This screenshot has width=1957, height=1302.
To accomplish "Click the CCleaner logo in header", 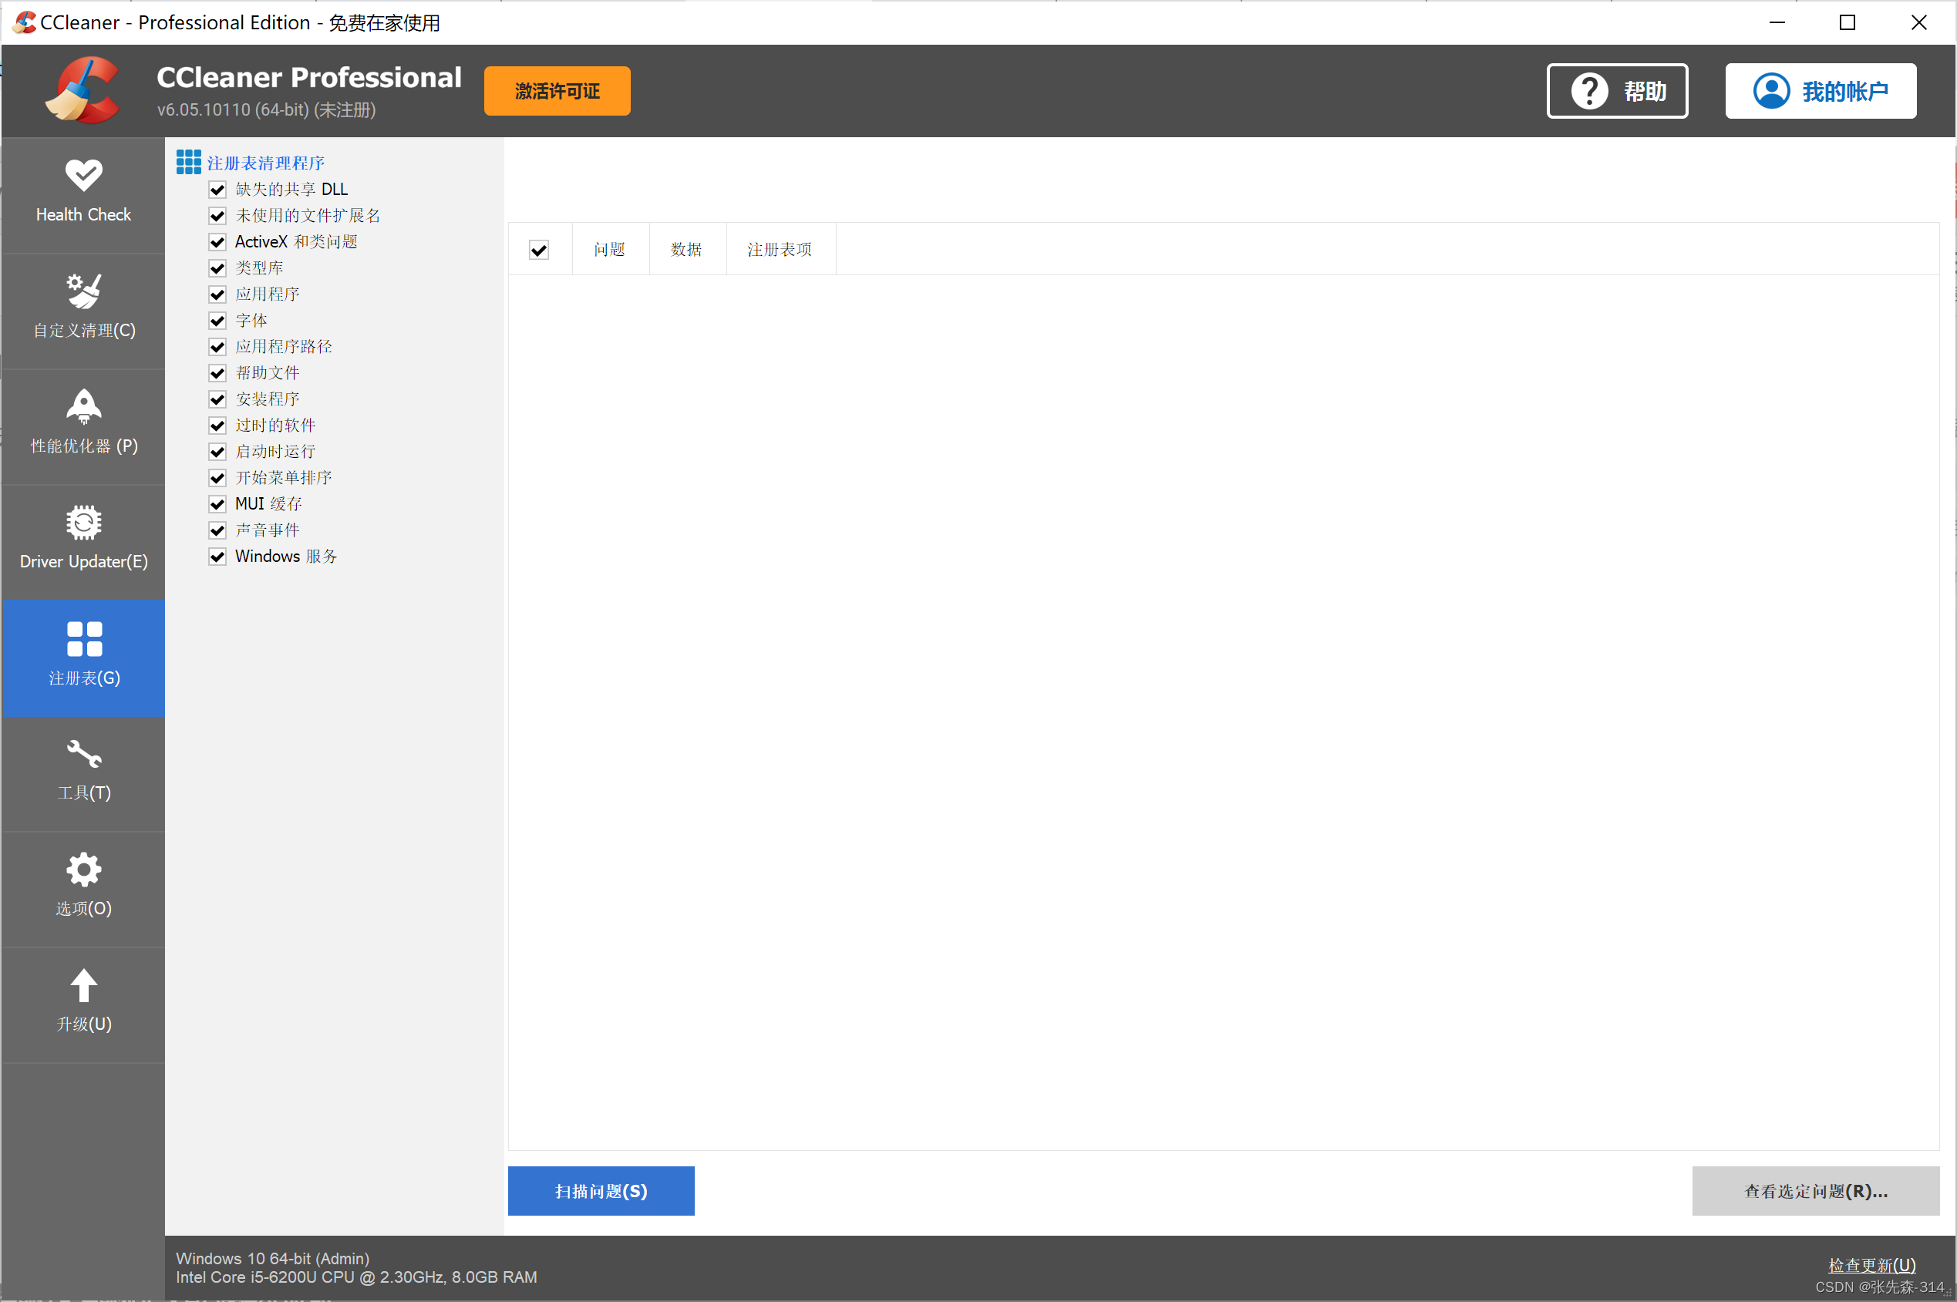I will click(83, 90).
